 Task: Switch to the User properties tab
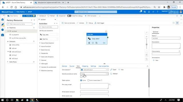pyautogui.click(x=104, y=66)
